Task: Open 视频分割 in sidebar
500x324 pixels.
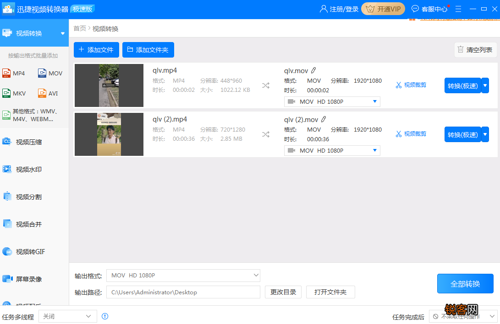Action: tap(29, 197)
